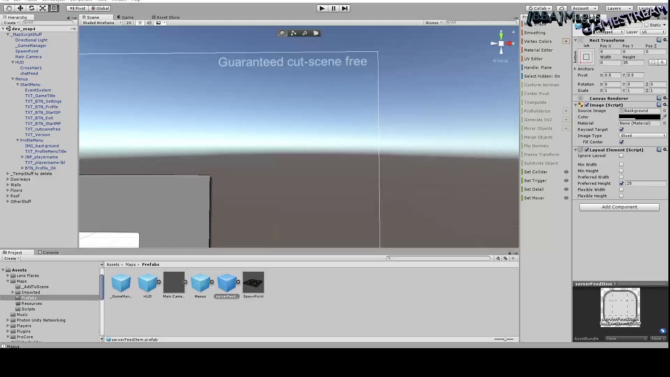
Task: Toggle Set Collider visibility eye icon
Action: (566, 172)
